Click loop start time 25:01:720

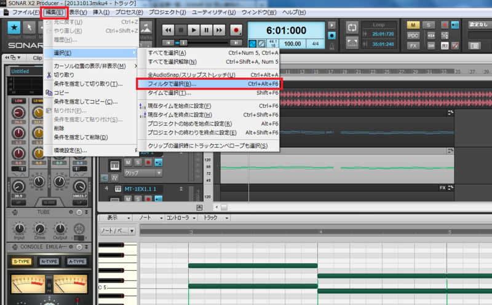pos(383,34)
